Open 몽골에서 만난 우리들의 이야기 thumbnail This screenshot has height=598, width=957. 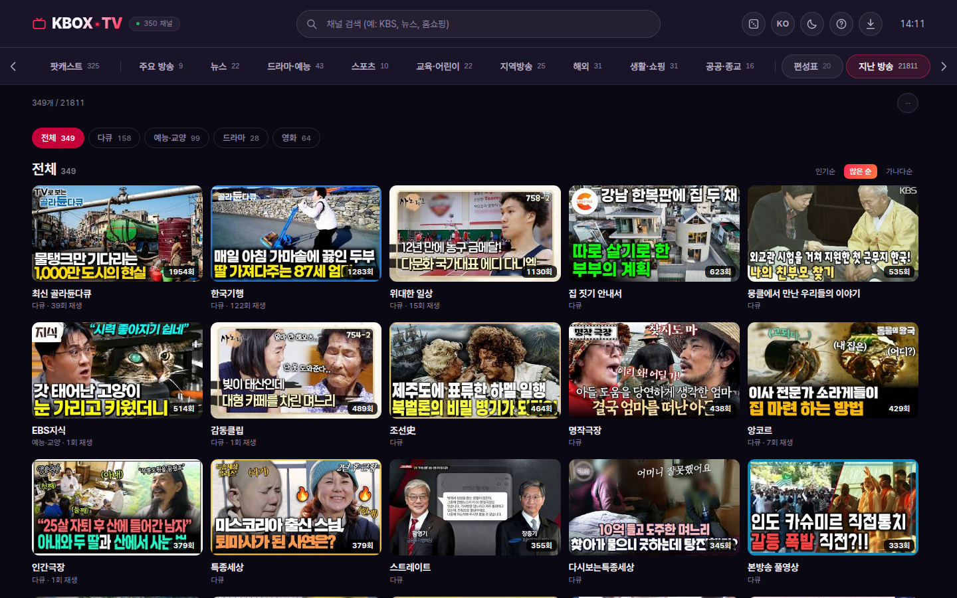click(833, 233)
